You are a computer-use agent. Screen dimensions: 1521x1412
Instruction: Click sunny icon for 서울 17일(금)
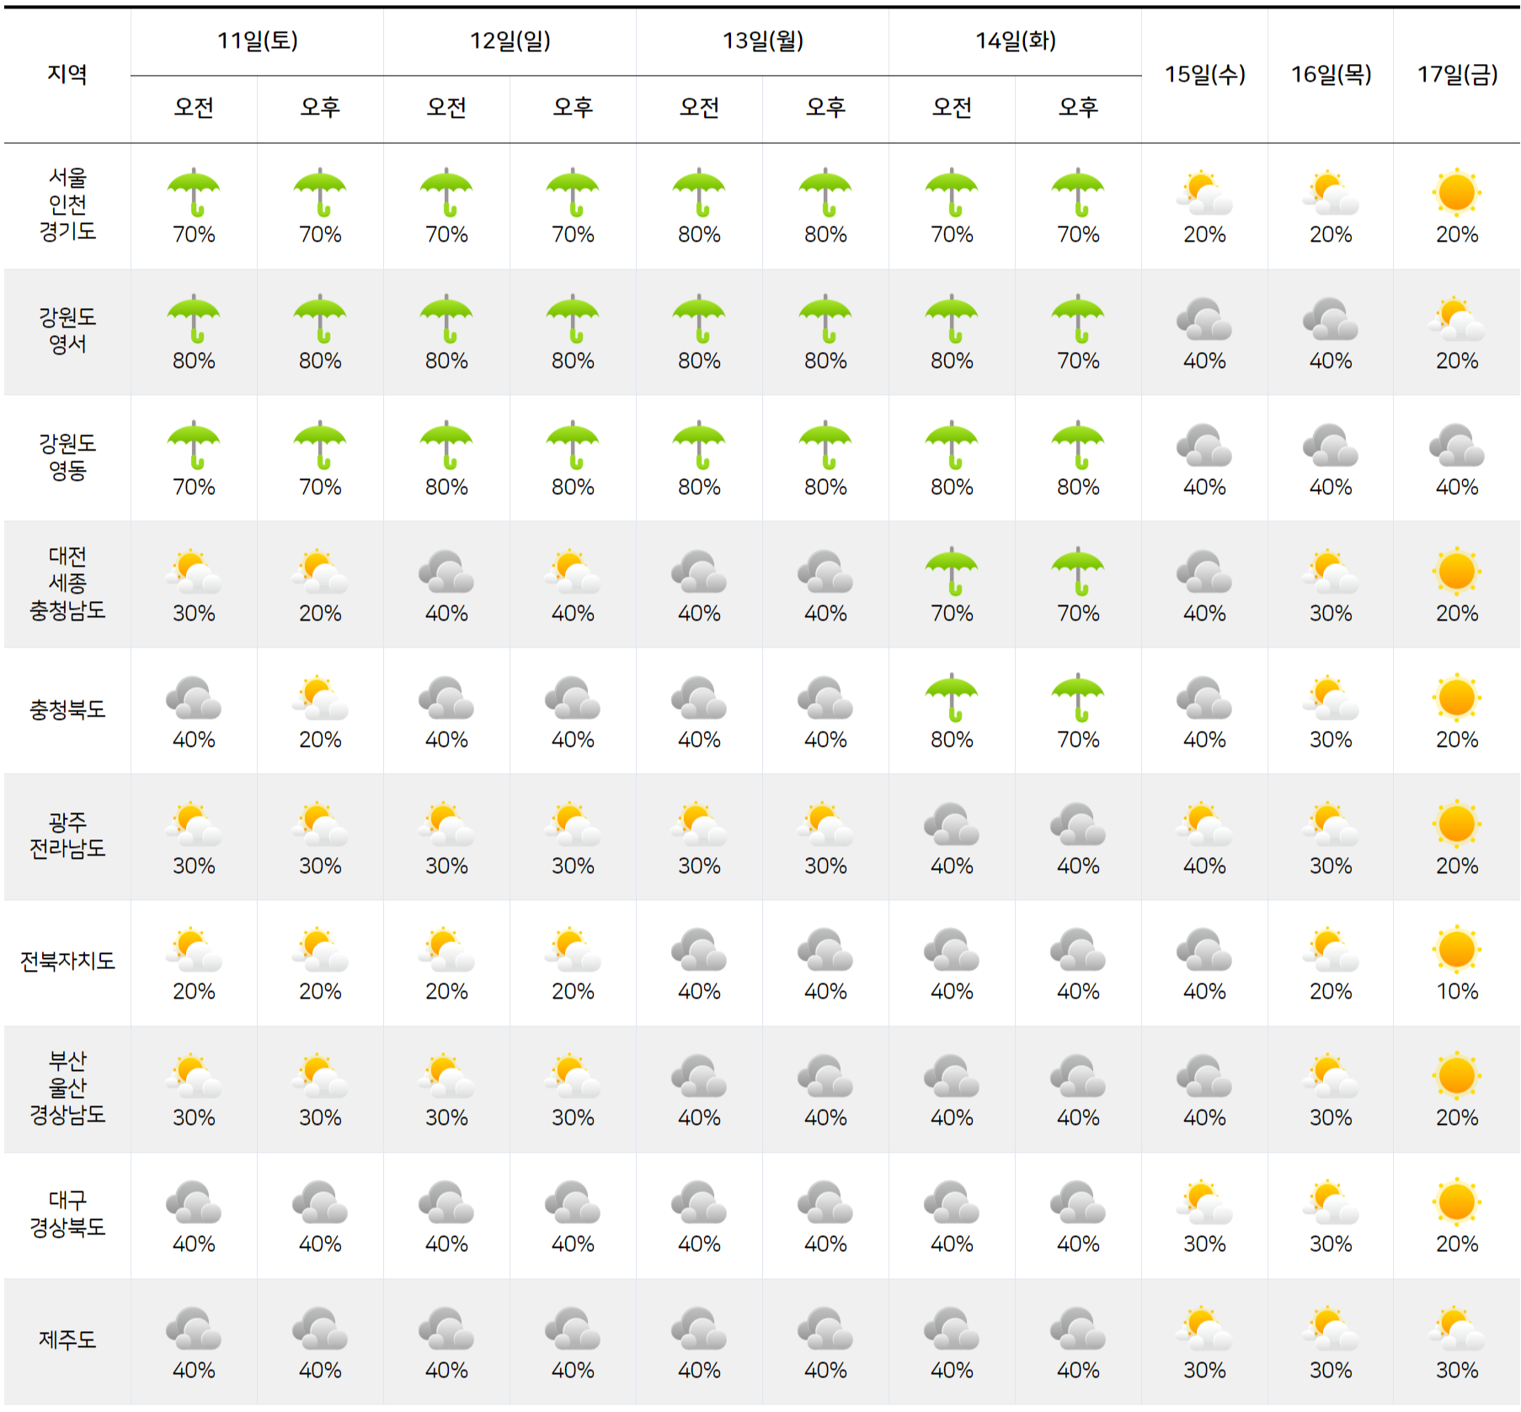[x=1457, y=193]
